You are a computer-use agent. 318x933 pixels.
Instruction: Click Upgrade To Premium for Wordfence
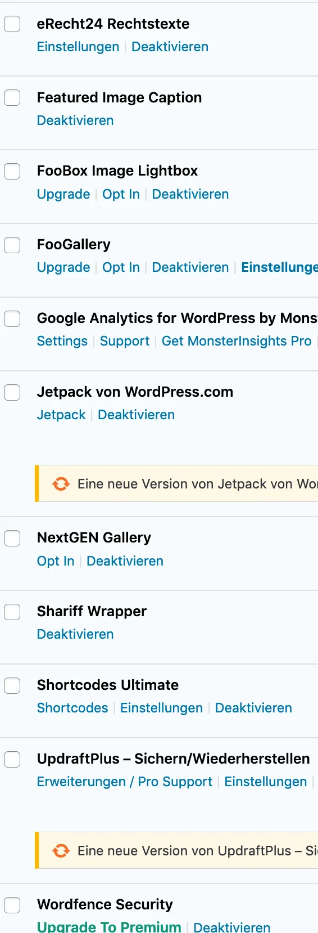coord(109,926)
